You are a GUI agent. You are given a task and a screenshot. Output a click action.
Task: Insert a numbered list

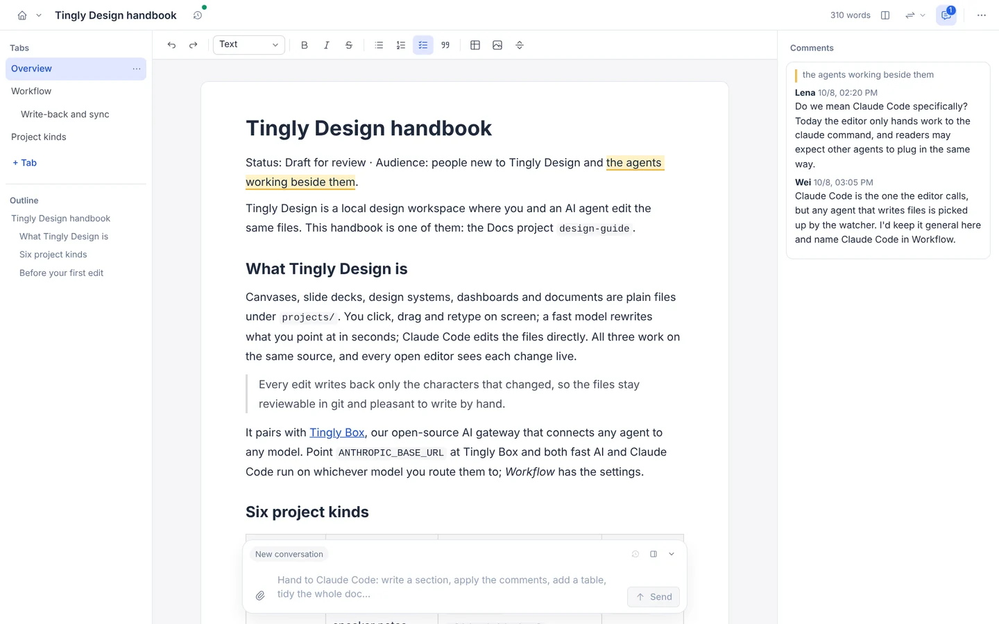(x=401, y=45)
